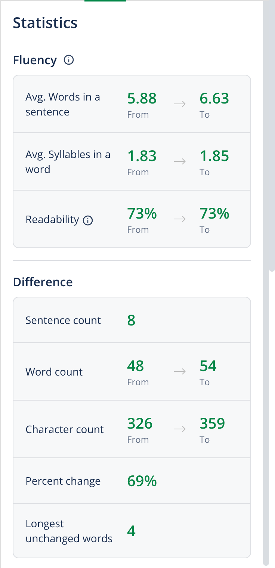This screenshot has height=568, width=275.
Task: Click the info icon beside Readability
Action: [87, 220]
